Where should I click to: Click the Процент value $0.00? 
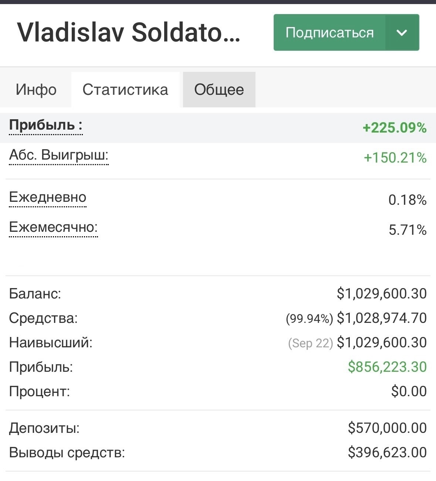point(409,391)
